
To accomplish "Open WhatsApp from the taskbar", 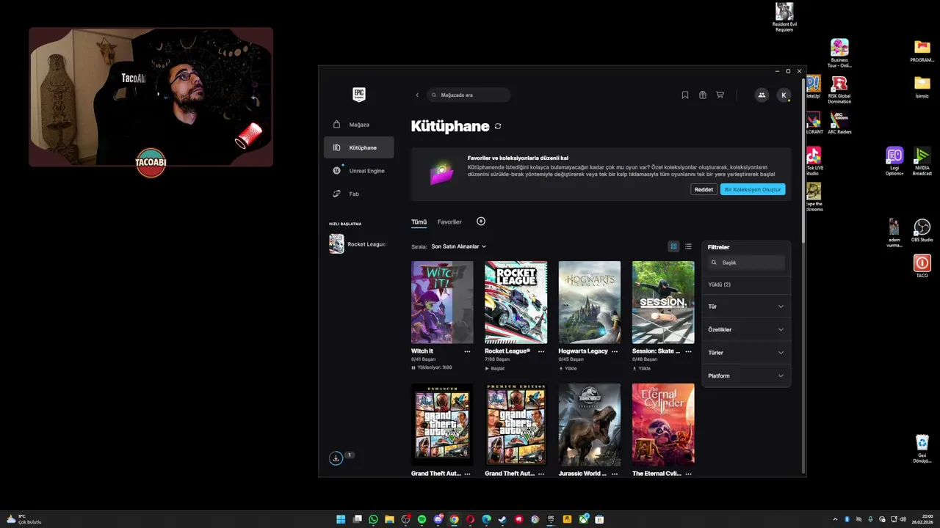I will click(373, 519).
